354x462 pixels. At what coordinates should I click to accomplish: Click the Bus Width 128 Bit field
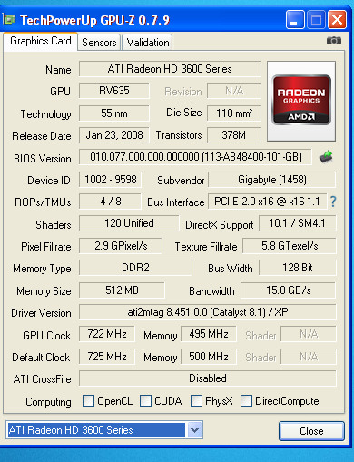pyautogui.click(x=298, y=268)
